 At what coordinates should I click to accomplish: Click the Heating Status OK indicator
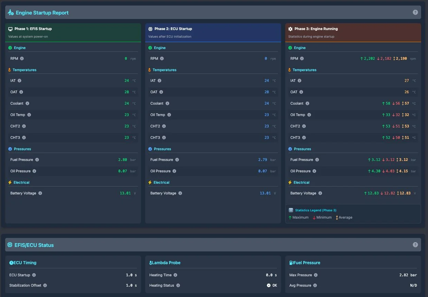pyautogui.click(x=272, y=286)
